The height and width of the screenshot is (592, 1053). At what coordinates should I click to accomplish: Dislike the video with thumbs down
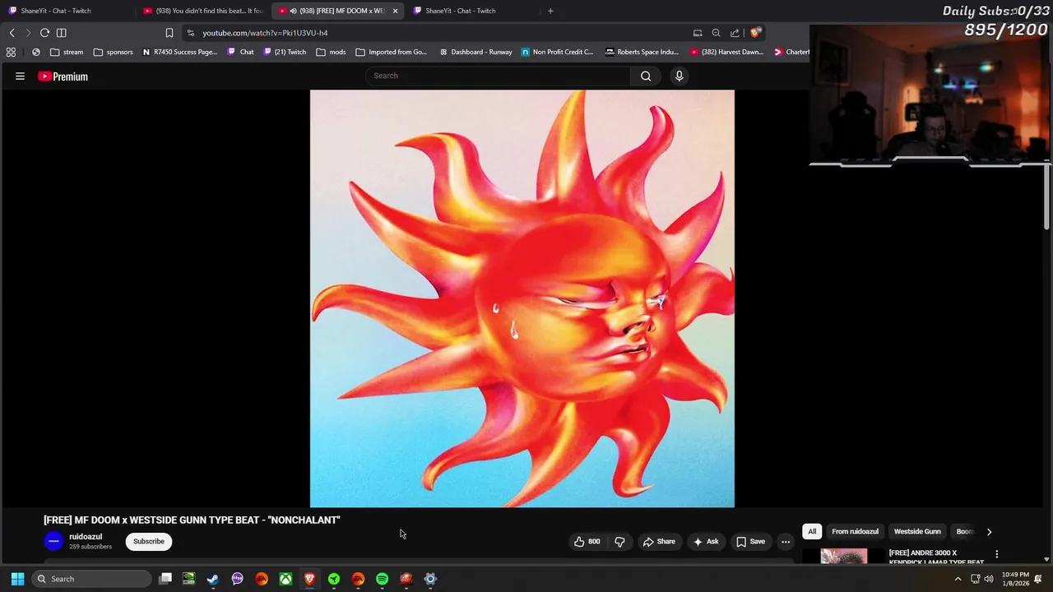point(619,541)
